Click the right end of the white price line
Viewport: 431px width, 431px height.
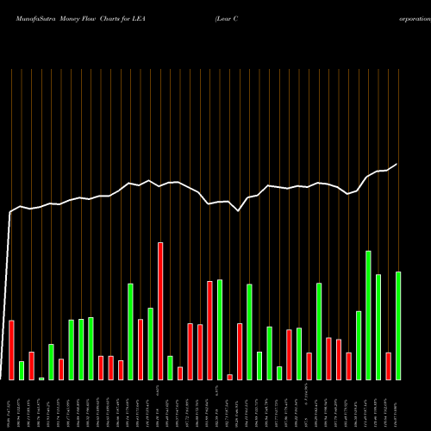point(397,164)
